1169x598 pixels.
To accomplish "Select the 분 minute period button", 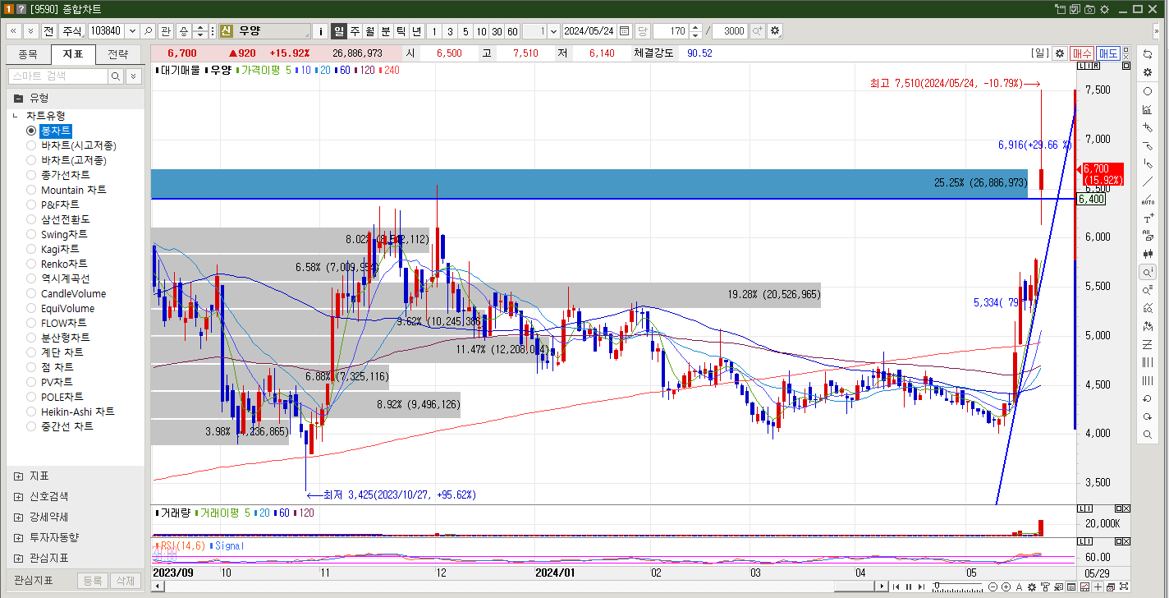I will 385,31.
